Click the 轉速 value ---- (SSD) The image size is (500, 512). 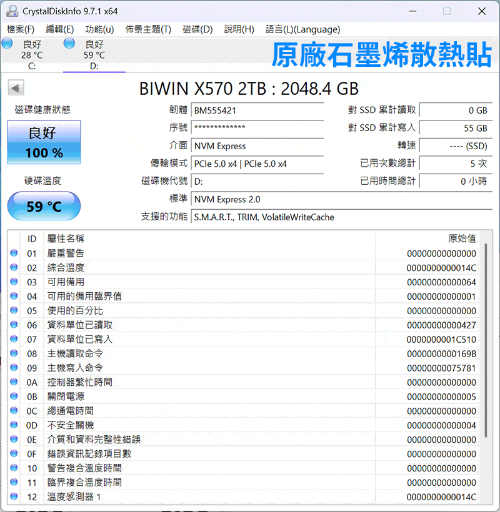click(456, 146)
